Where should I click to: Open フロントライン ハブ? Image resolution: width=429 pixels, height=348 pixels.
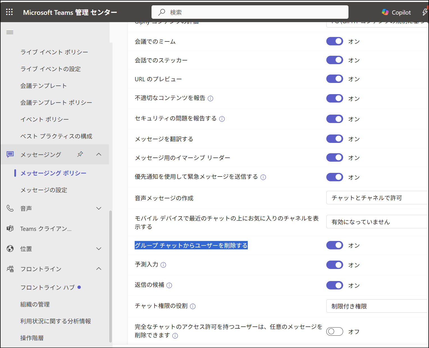tap(48, 287)
